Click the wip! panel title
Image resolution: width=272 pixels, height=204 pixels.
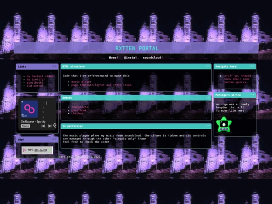tap(21, 140)
